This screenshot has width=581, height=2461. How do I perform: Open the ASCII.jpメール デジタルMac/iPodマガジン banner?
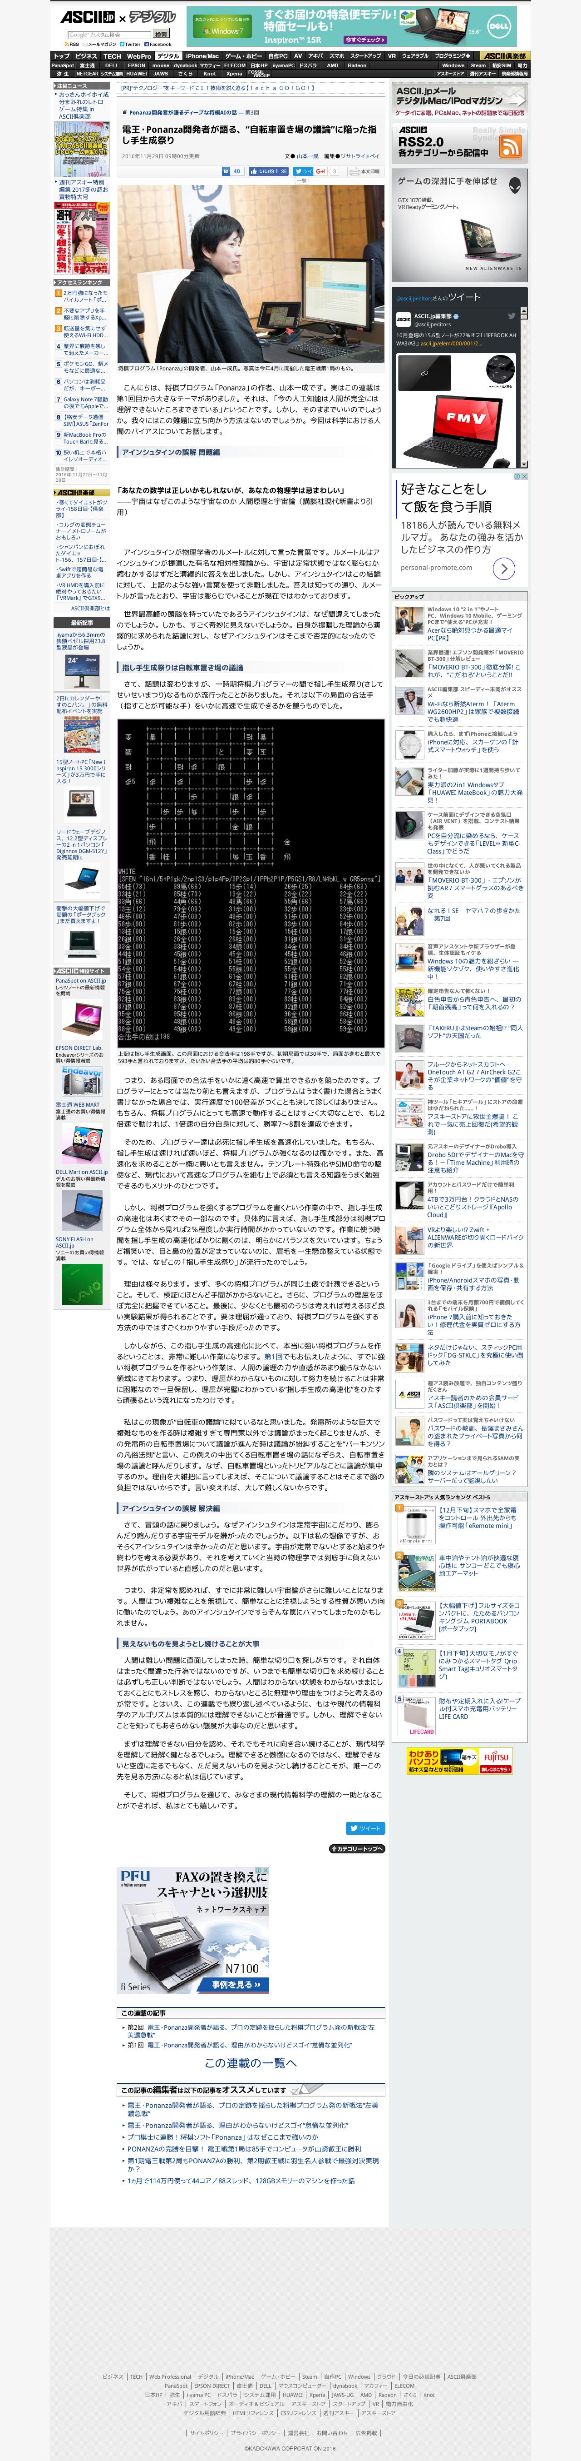(x=459, y=100)
